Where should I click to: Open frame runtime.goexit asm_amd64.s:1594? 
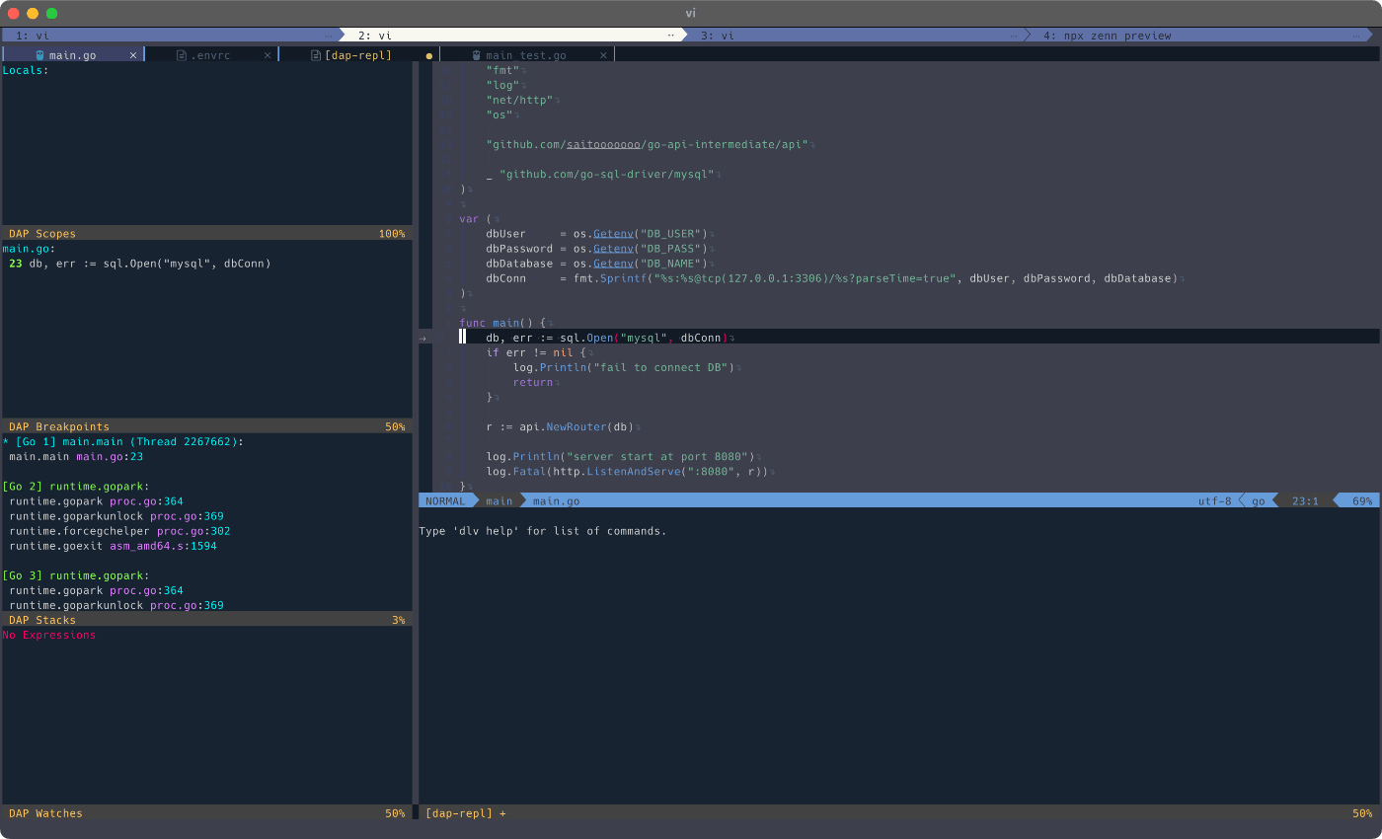point(113,546)
